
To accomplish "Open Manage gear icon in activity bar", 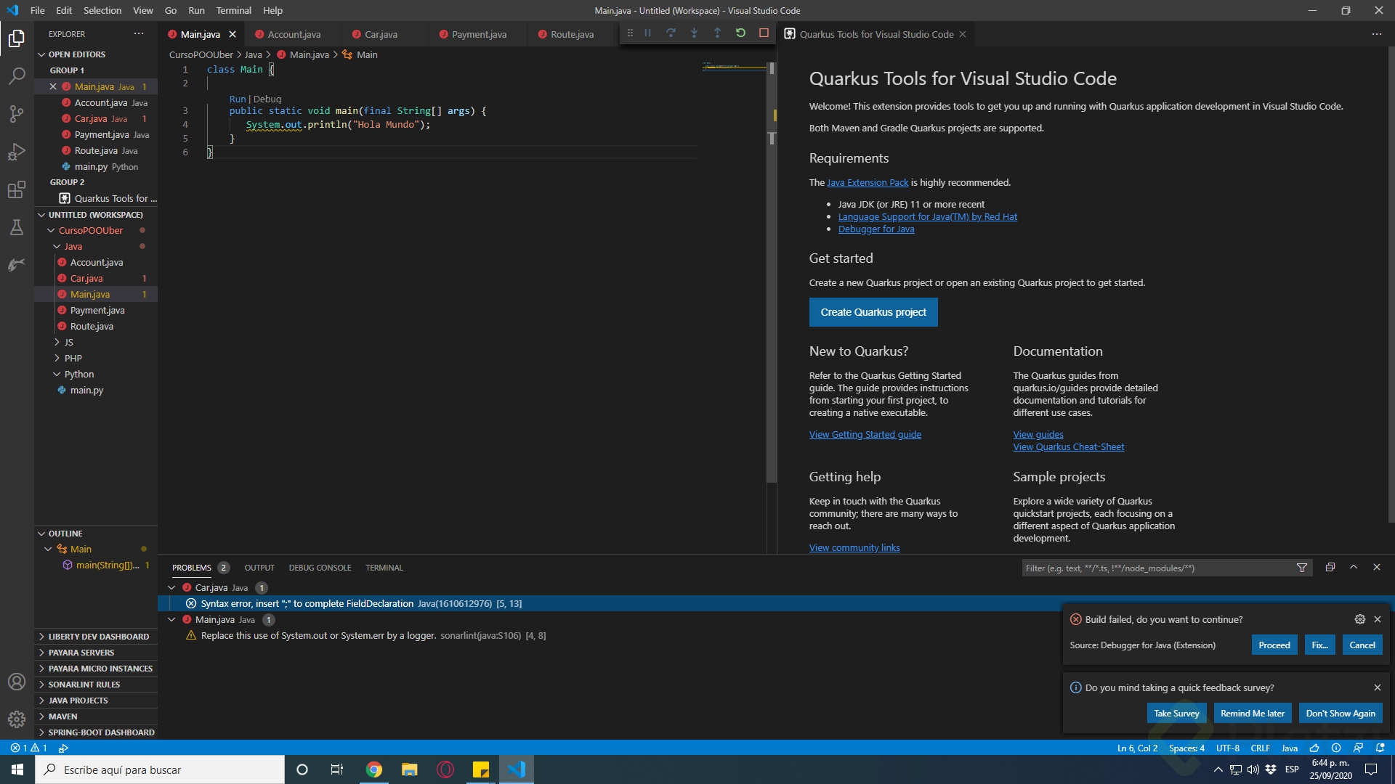I will (17, 719).
